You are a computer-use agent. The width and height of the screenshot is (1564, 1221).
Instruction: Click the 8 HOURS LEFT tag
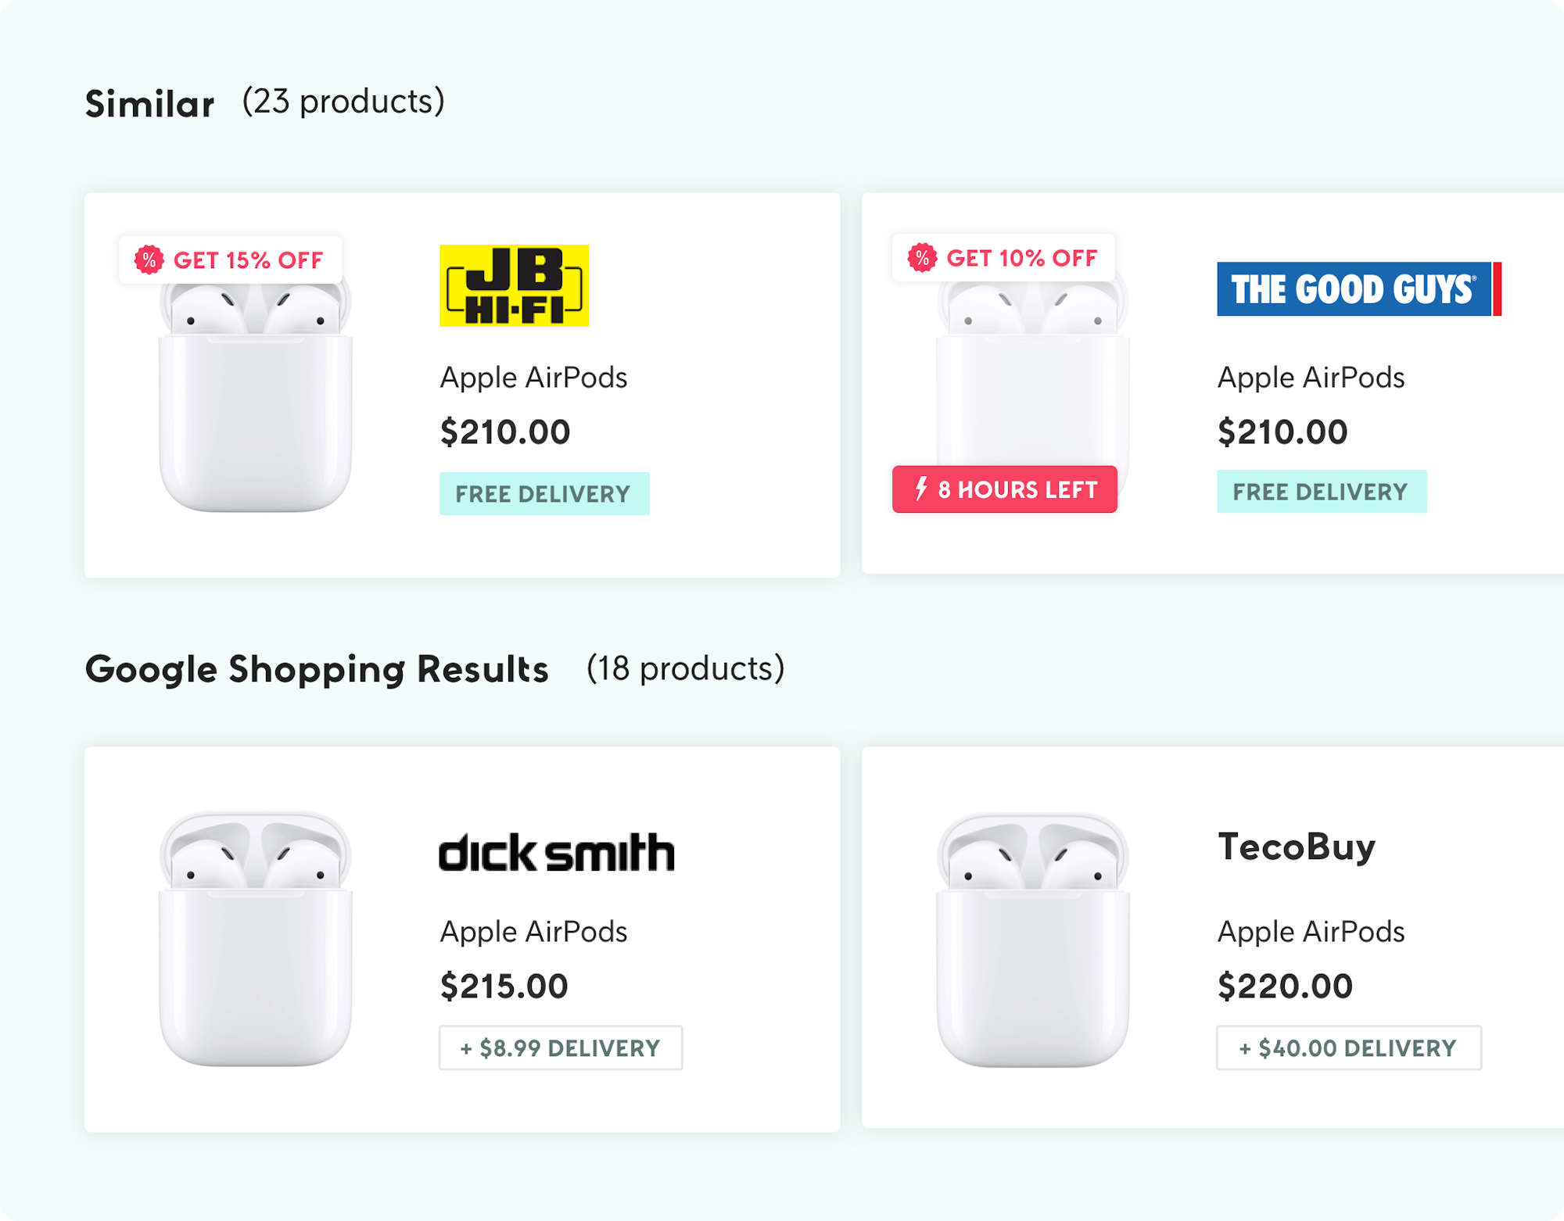pos(1005,489)
